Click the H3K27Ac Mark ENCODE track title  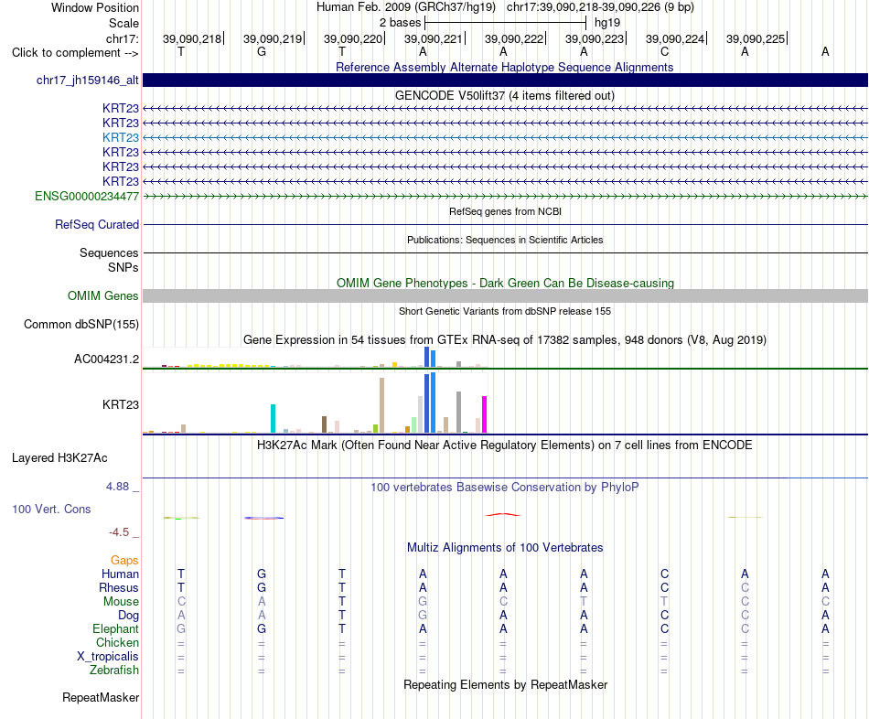point(504,445)
